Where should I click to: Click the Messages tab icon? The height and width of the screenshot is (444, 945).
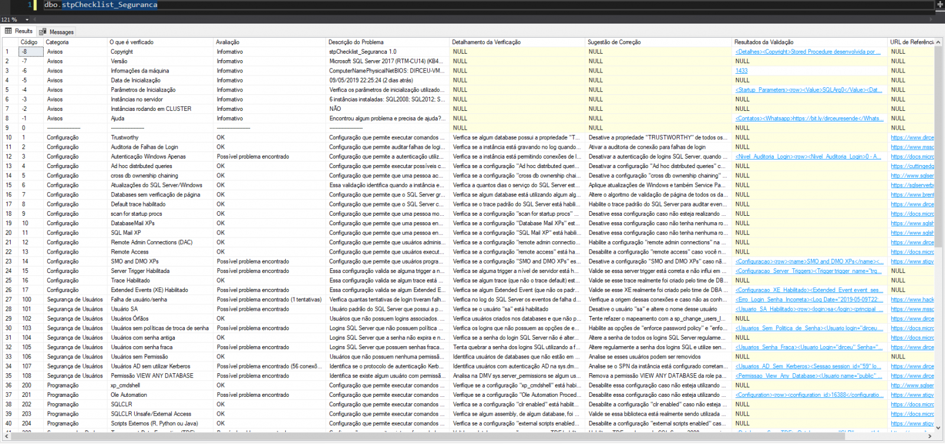pyautogui.click(x=43, y=32)
